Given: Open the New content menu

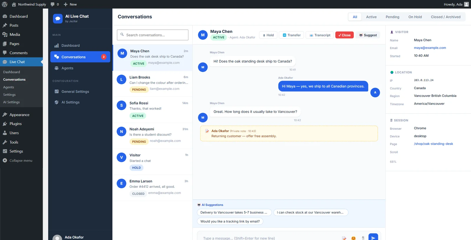Looking at the screenshot, I should click(70, 4).
